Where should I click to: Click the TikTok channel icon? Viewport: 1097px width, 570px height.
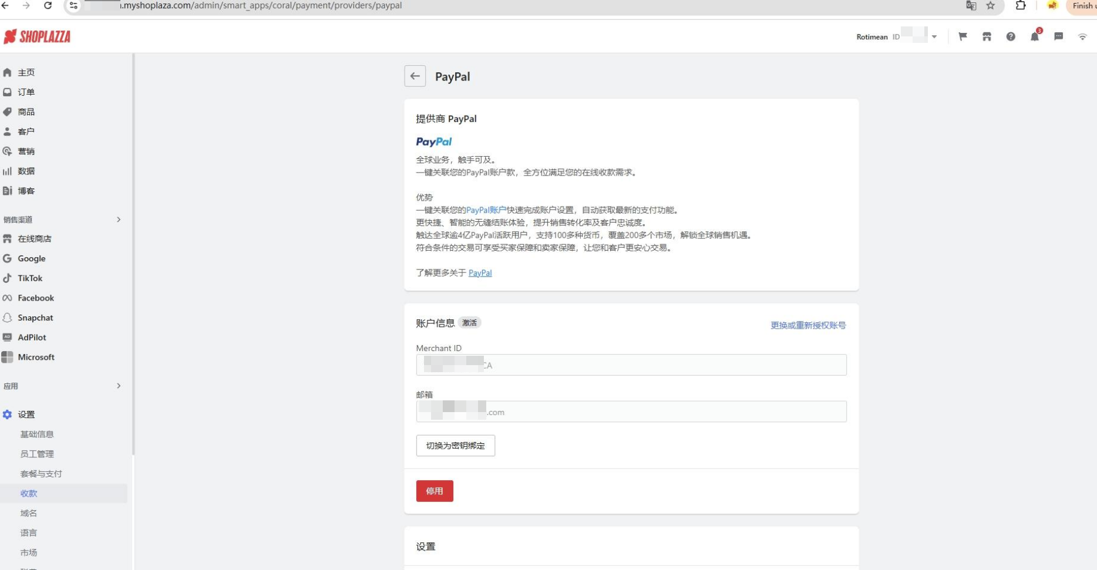7,278
